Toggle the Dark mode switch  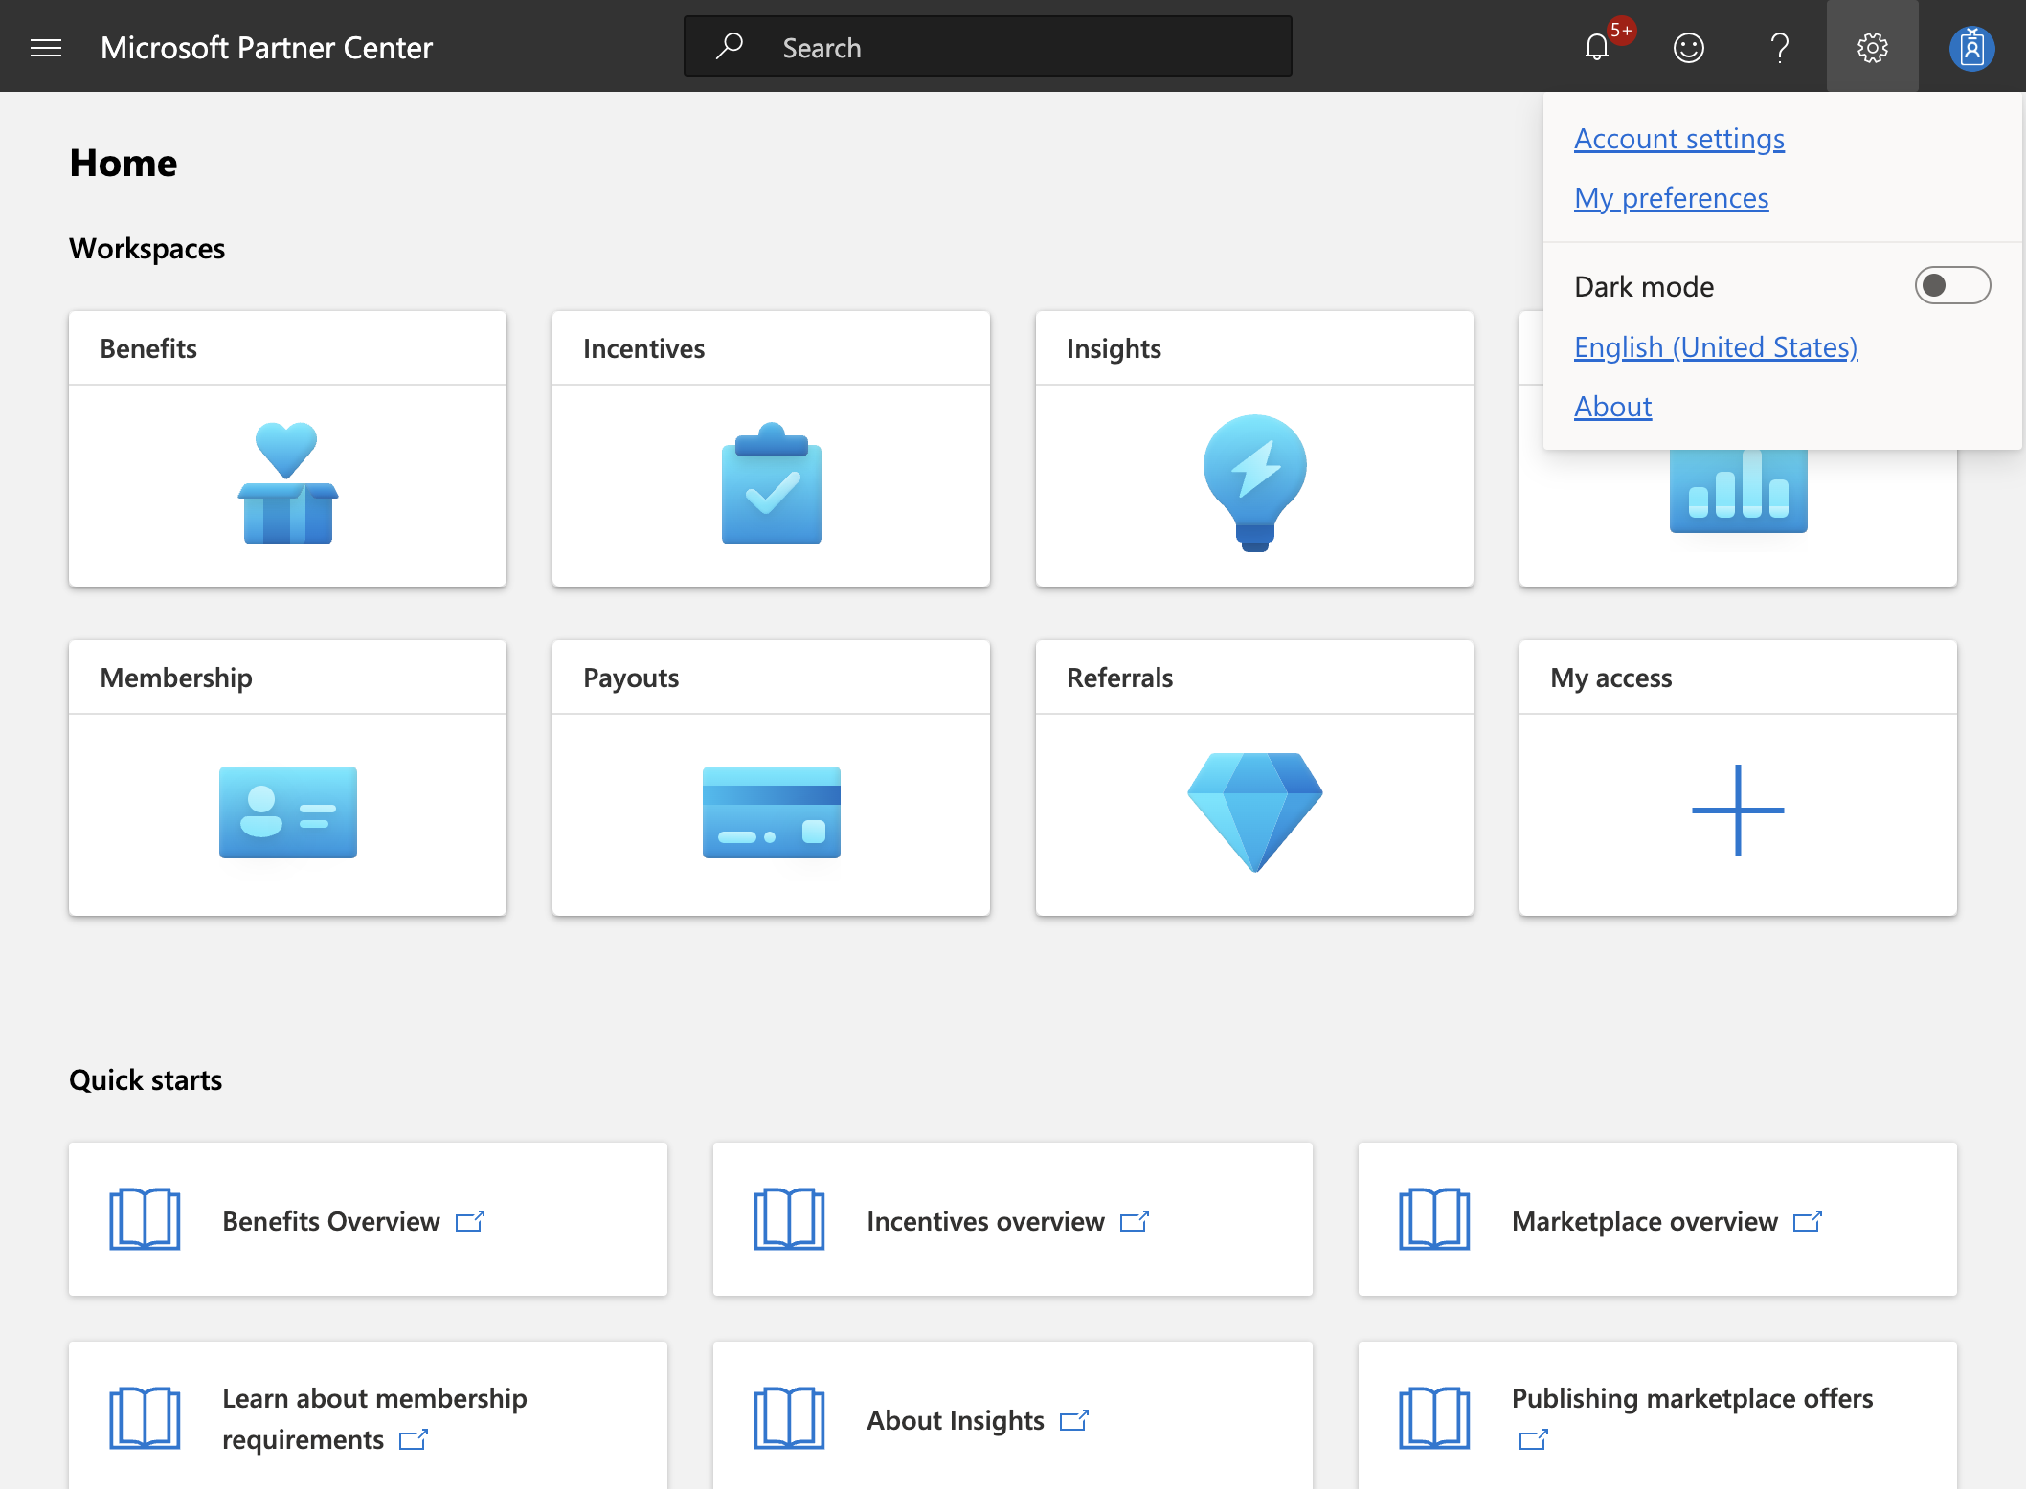[1952, 285]
